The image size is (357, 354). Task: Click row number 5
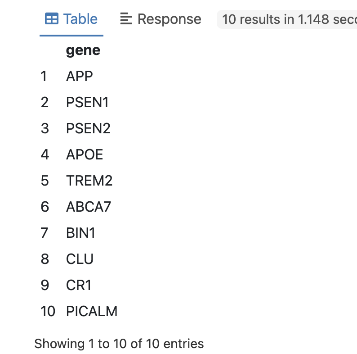point(45,181)
